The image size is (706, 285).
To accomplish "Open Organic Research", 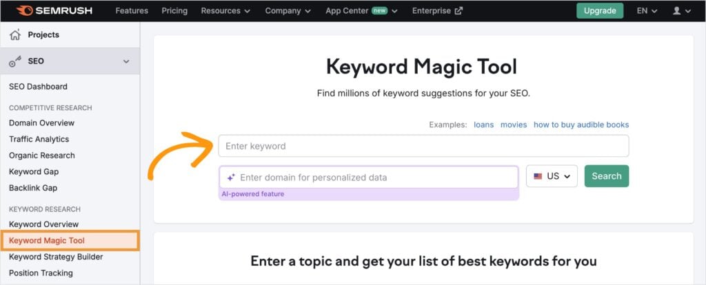I will coord(42,155).
